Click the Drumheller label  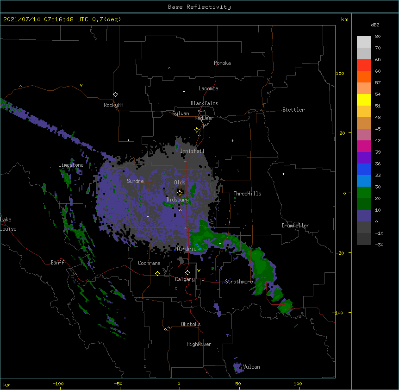[x=295, y=226]
